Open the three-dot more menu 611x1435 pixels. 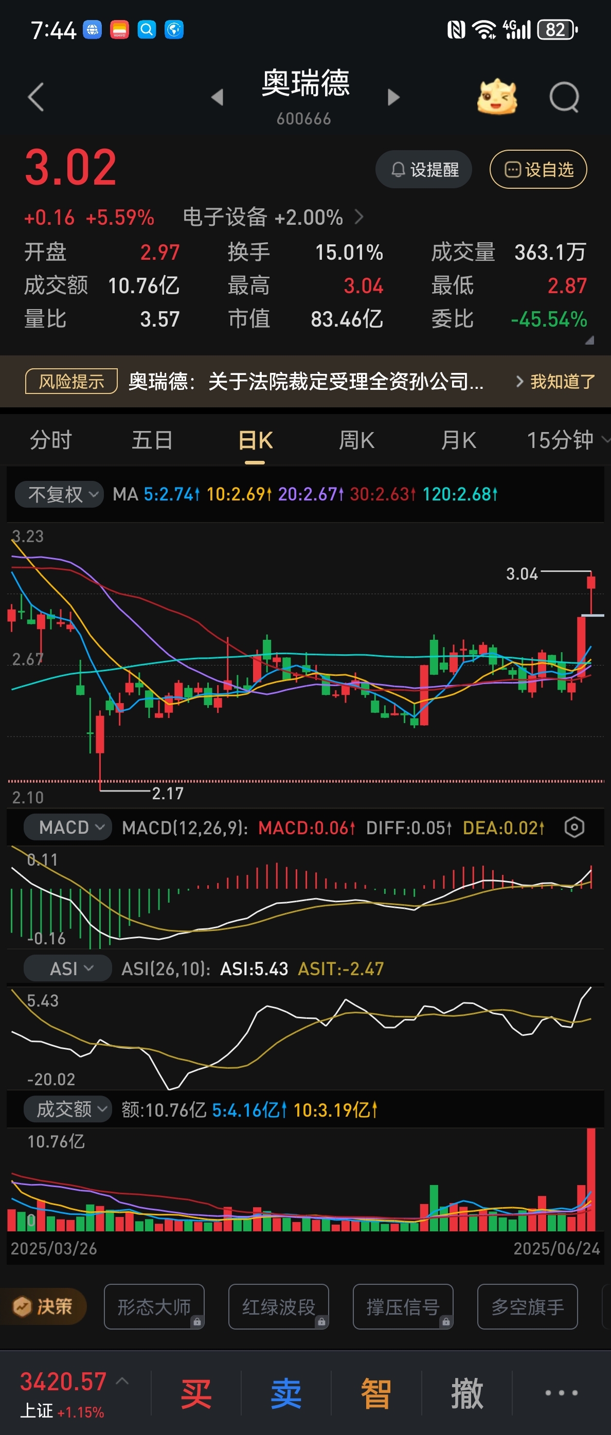[x=562, y=1393]
